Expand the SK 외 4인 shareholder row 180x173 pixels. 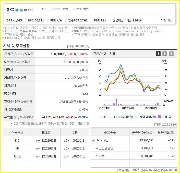[93, 141]
